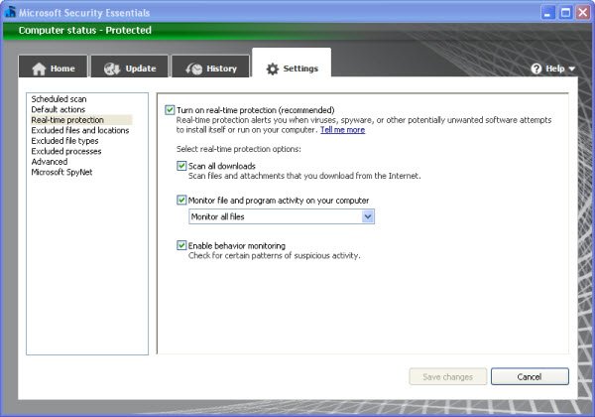Click the question mark Help icon

click(x=536, y=69)
